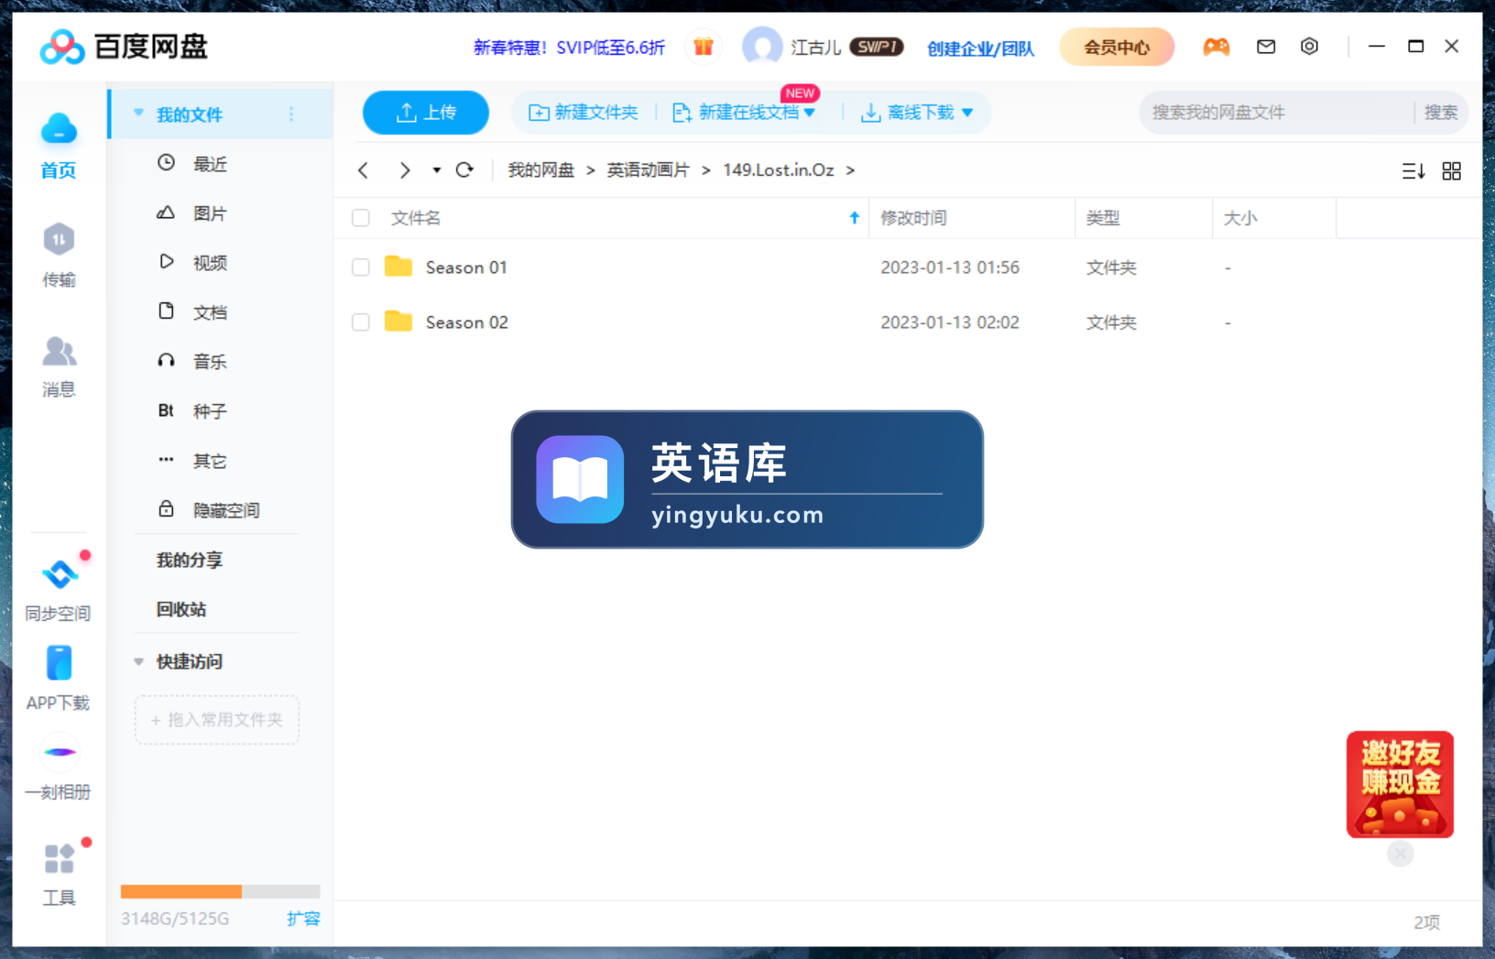
Task: Select the Season 02 folder name
Action: [466, 321]
